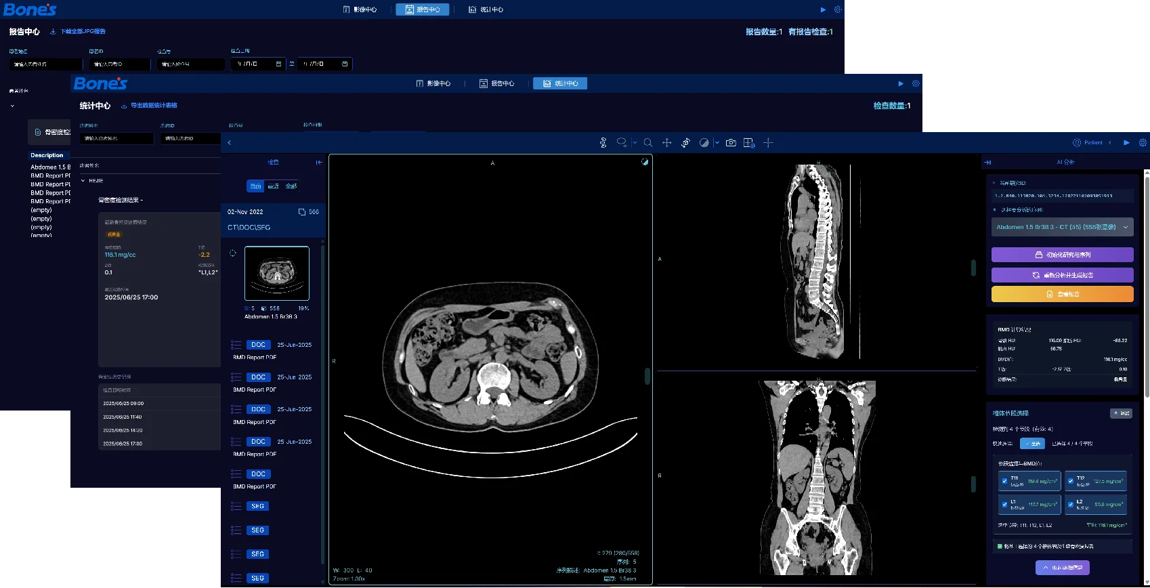Click the re-analyze and generate report button
1150x588 pixels.
[x=1063, y=275]
